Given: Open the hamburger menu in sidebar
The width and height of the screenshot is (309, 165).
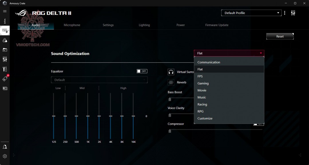Looking at the screenshot, I should coord(5,11).
